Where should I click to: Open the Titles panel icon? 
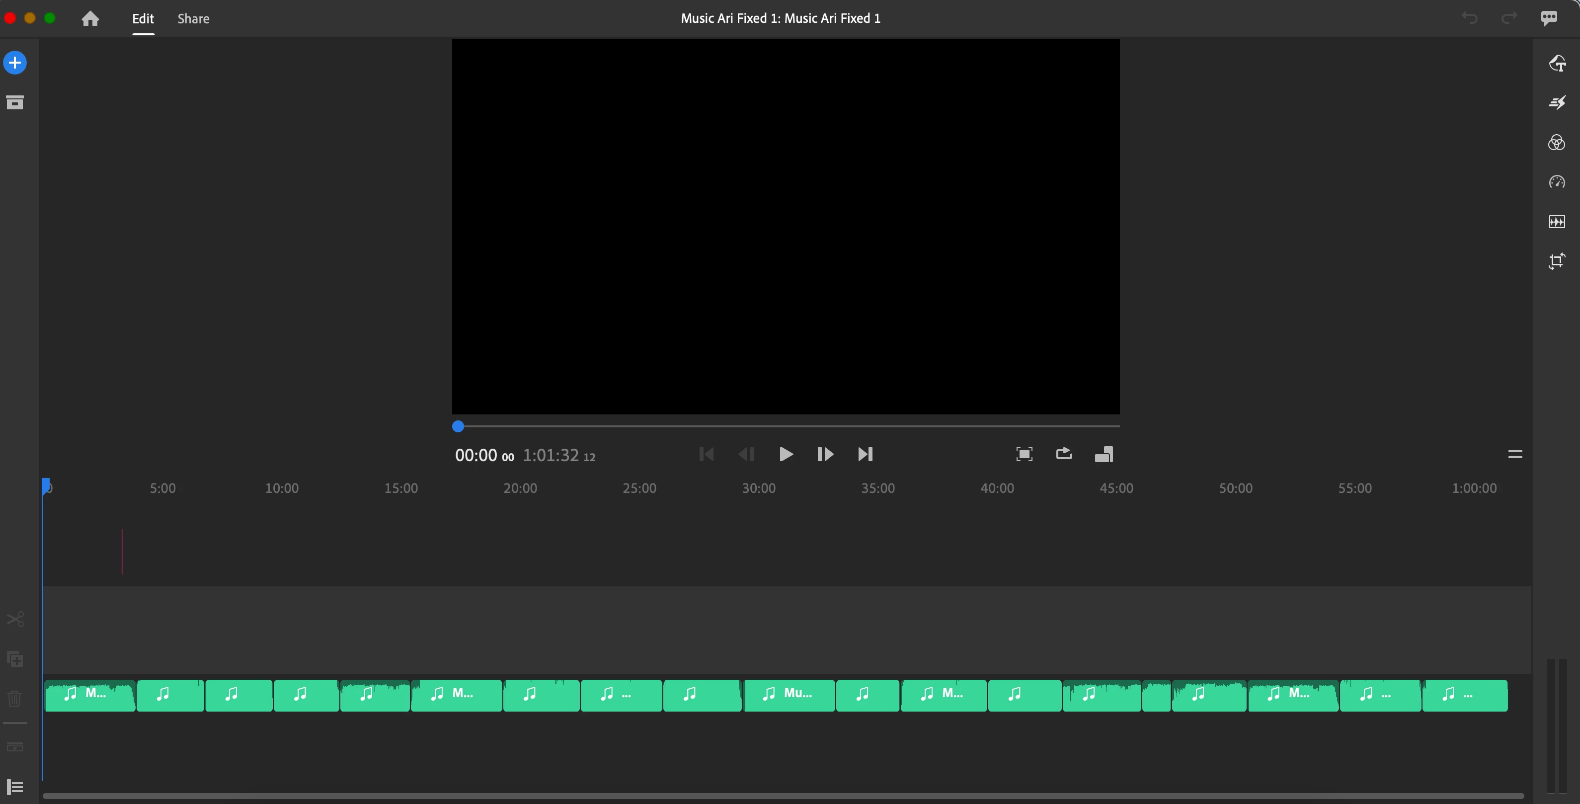(x=1557, y=63)
